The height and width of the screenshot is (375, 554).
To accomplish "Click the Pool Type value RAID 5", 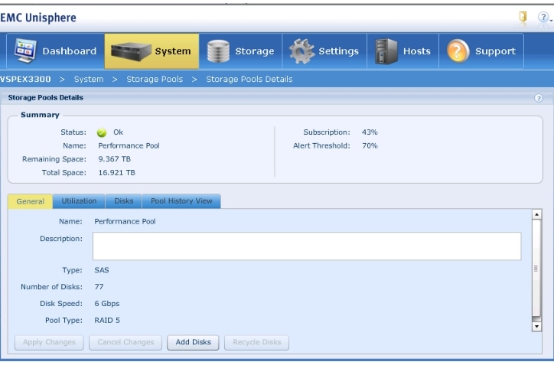I will click(107, 321).
